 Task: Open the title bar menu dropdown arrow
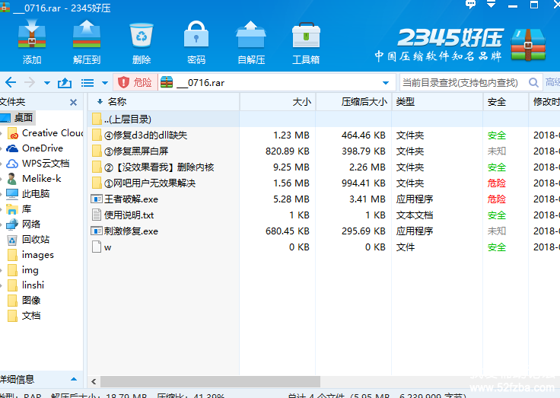(492, 5)
